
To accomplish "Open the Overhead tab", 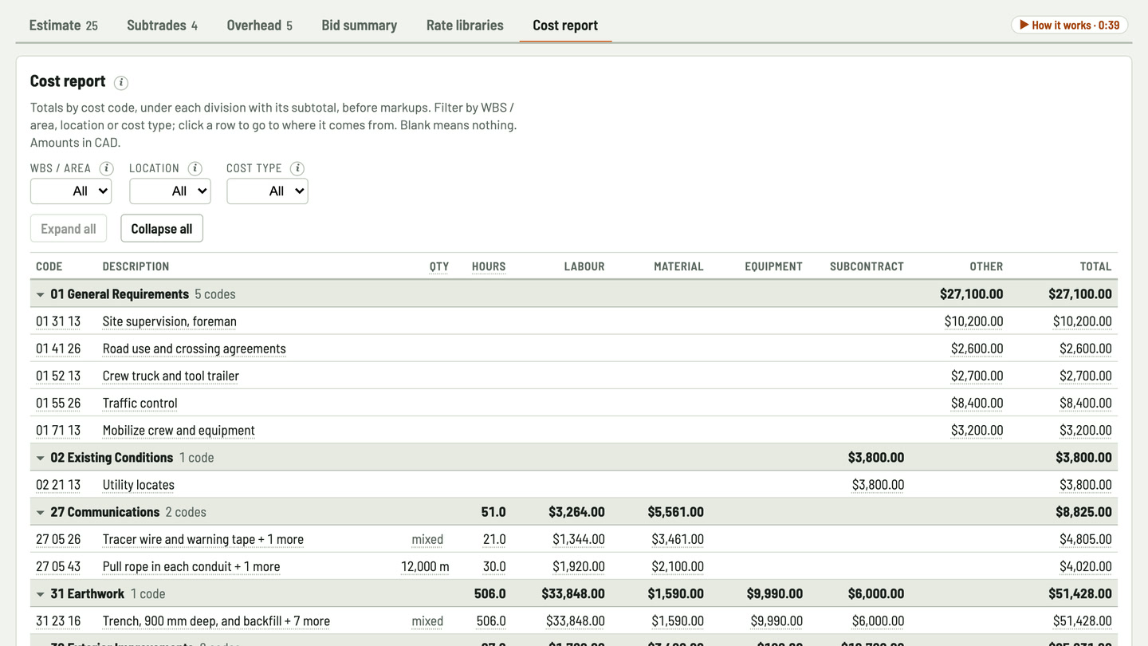I will coord(259,25).
